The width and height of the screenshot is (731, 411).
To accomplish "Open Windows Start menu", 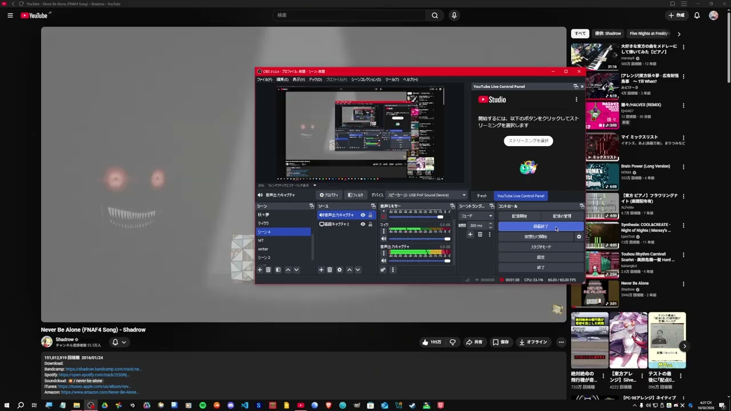I will click(x=6, y=405).
